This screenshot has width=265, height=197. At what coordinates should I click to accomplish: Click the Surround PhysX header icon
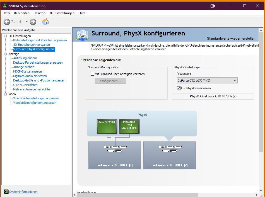click(x=82, y=35)
